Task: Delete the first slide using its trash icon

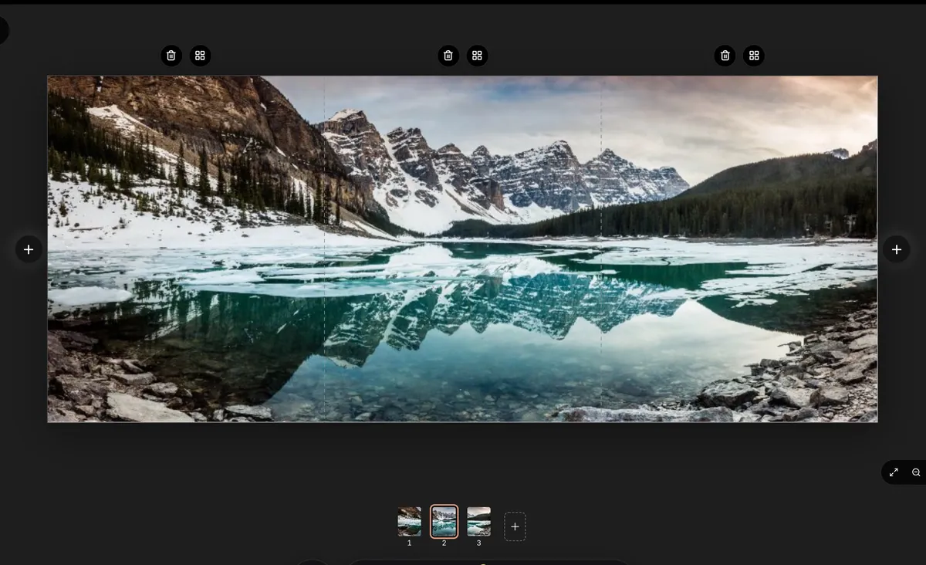Action: 171,56
